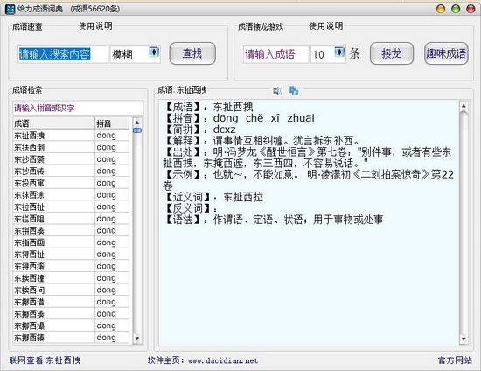This screenshot has height=371, width=481.
Task: Select idiom row 东挨西问
Action: (71, 290)
